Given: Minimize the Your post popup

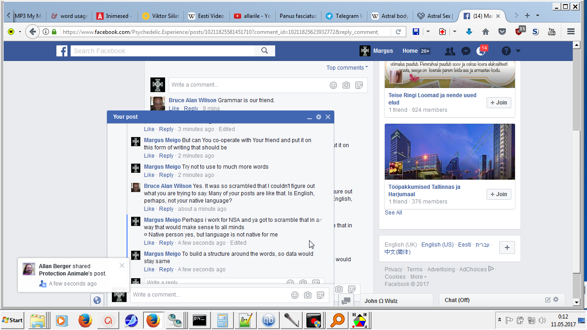Looking at the screenshot, I should (x=310, y=117).
